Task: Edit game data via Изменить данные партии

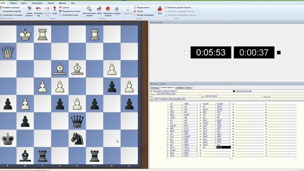Action: pyautogui.click(x=178, y=8)
